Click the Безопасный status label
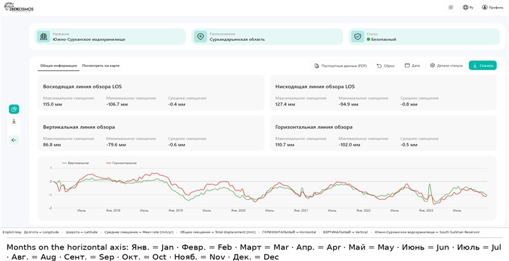Screen dimensions: 509x261 coord(382,39)
